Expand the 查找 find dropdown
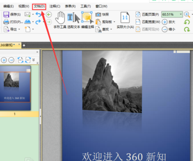 111,29
